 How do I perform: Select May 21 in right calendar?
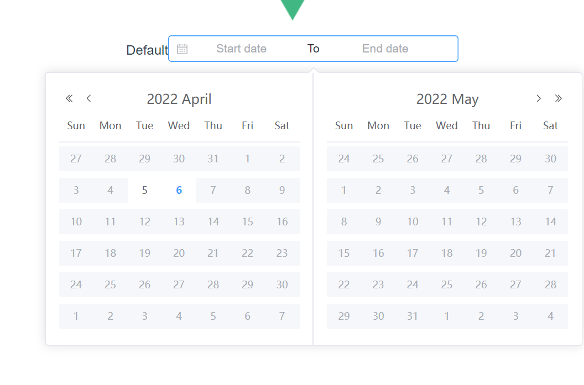pyautogui.click(x=550, y=254)
